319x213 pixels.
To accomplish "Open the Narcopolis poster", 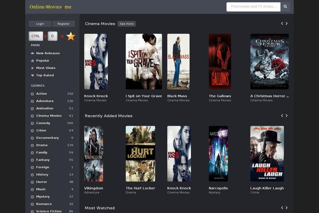I will [219, 154].
